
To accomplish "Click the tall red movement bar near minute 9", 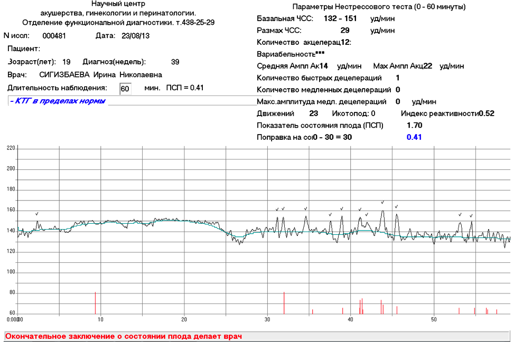I will point(95,302).
